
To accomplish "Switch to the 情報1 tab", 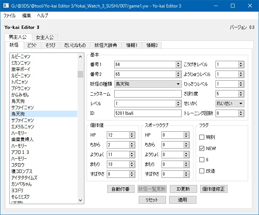I will (x=132, y=45).
